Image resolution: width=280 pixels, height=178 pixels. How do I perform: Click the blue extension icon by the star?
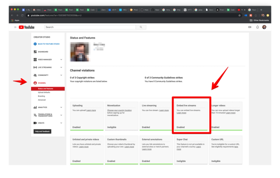(x=246, y=15)
